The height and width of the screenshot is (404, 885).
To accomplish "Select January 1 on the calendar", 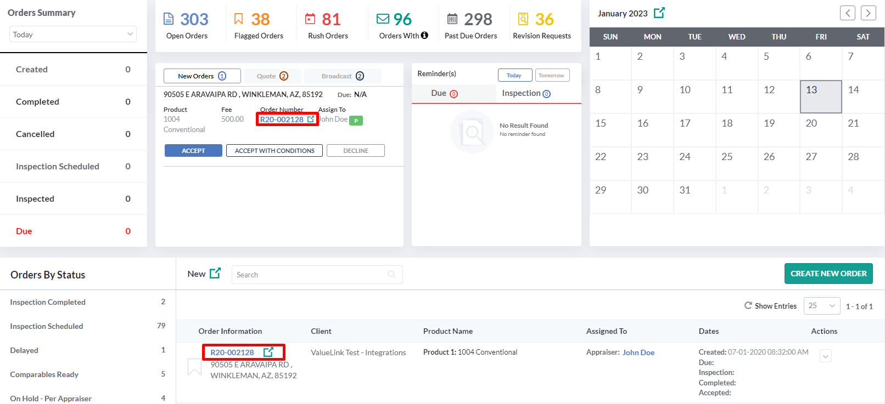I will pyautogui.click(x=610, y=63).
